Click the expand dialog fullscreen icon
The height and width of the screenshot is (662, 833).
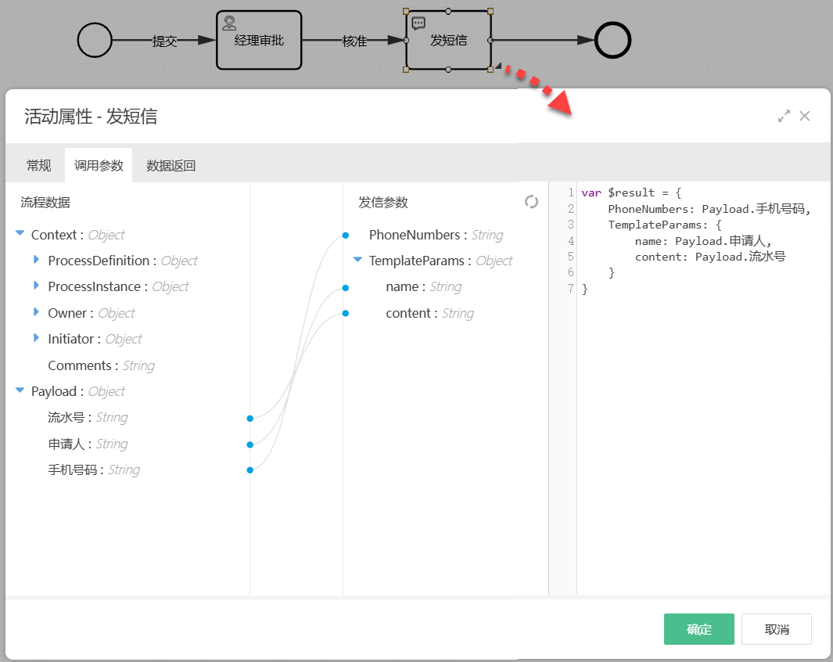click(x=784, y=117)
